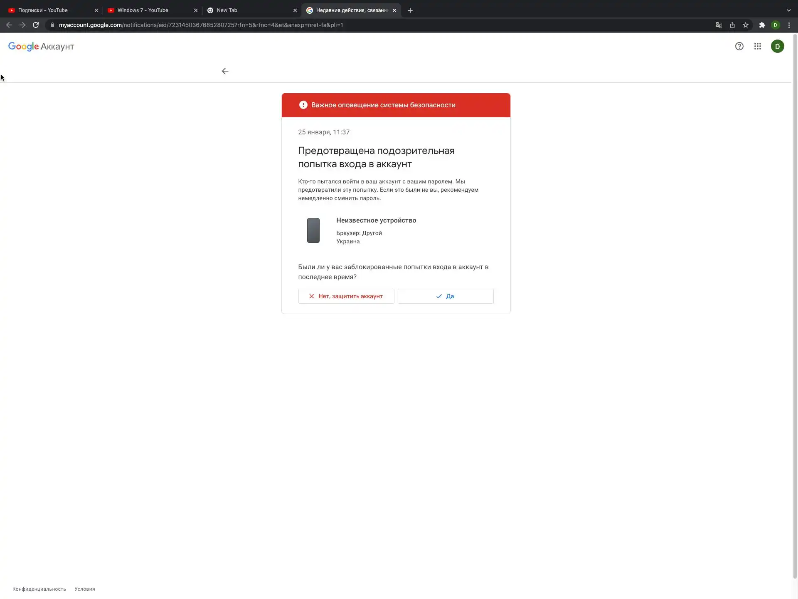Click the share page icon in address bar
The width and height of the screenshot is (798, 599).
pyautogui.click(x=732, y=25)
